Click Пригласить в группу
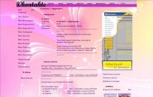The height and width of the screenshot is (97, 153). point(111,74)
